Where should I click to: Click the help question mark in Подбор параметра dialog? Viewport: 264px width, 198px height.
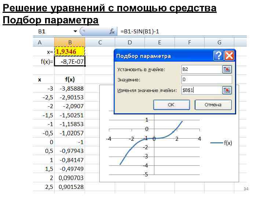point(219,55)
